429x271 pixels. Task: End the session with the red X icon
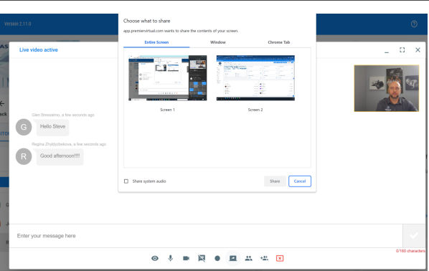pyautogui.click(x=280, y=258)
